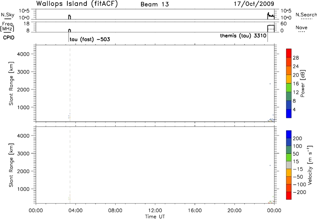Click the '4000' tick on power panel axis

coord(23,54)
